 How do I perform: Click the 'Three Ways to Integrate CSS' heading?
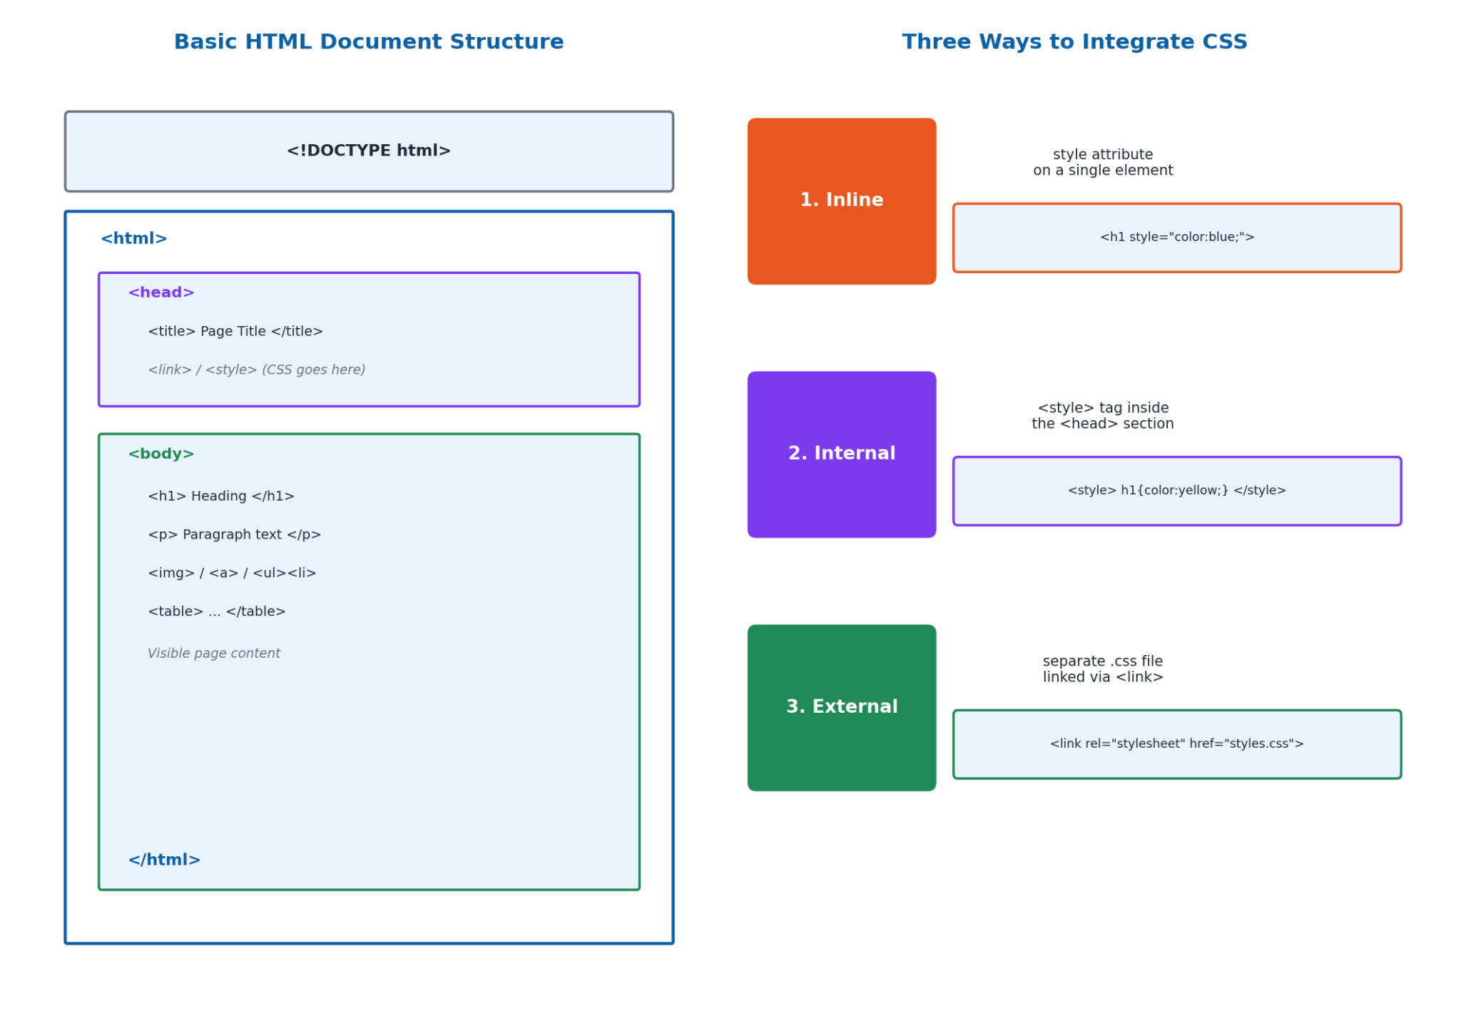[1074, 42]
